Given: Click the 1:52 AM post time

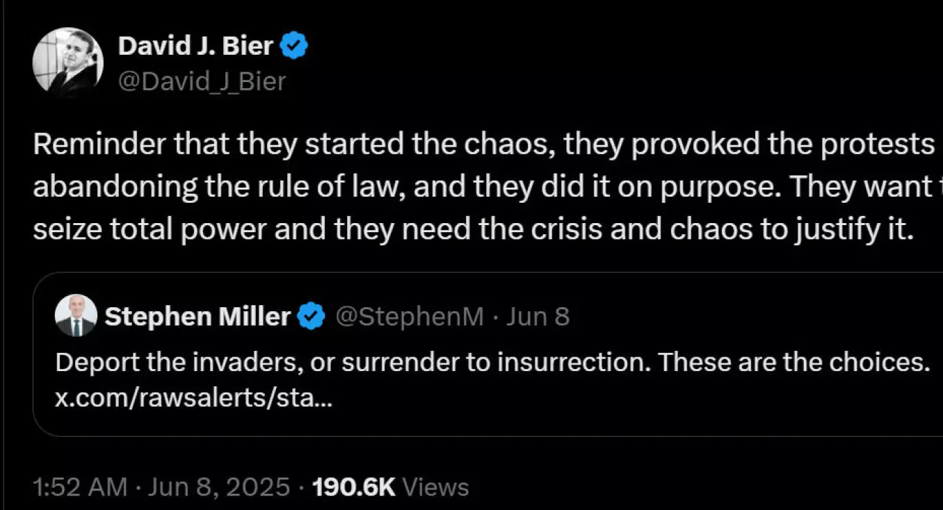Looking at the screenshot, I should (80, 487).
